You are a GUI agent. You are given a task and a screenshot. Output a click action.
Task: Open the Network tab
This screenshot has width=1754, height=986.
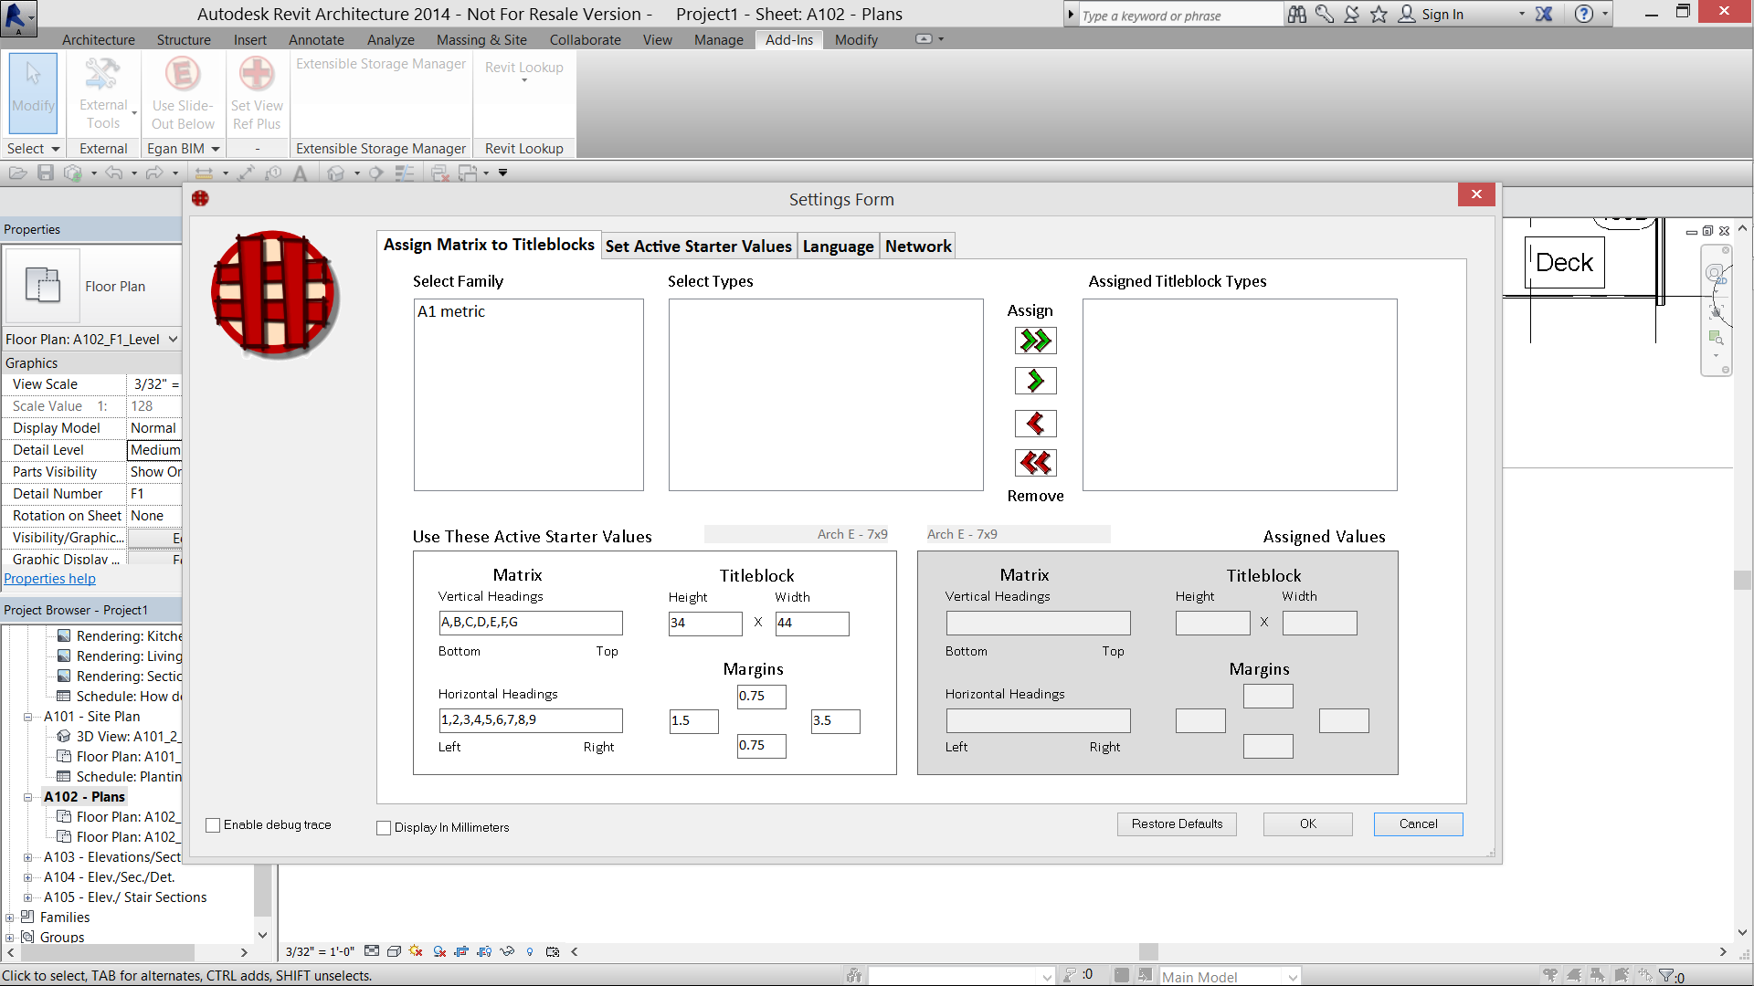(x=917, y=246)
